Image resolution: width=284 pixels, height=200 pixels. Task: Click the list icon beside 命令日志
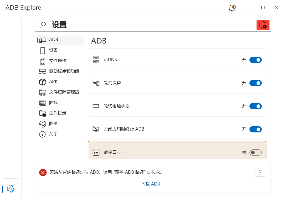[96, 152]
